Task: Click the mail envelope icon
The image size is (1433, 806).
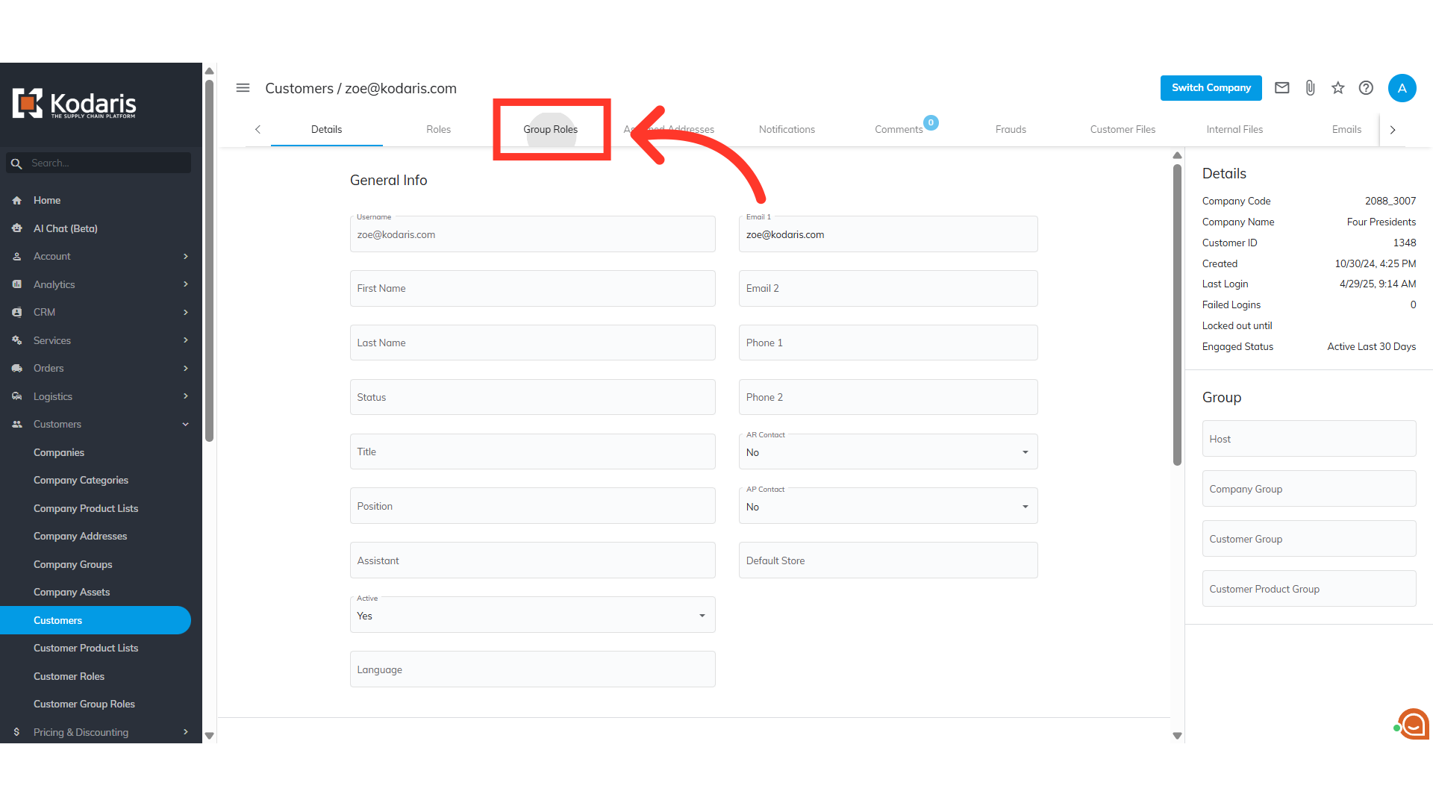Action: click(1281, 88)
